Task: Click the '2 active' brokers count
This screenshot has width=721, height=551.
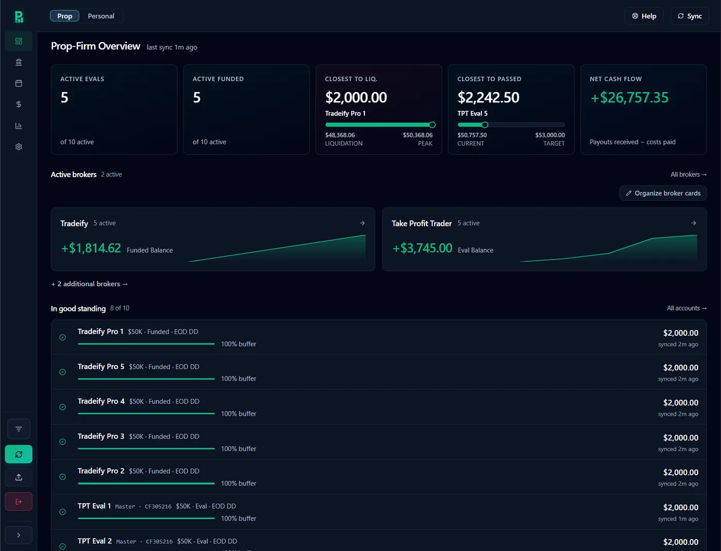Action: click(x=111, y=175)
